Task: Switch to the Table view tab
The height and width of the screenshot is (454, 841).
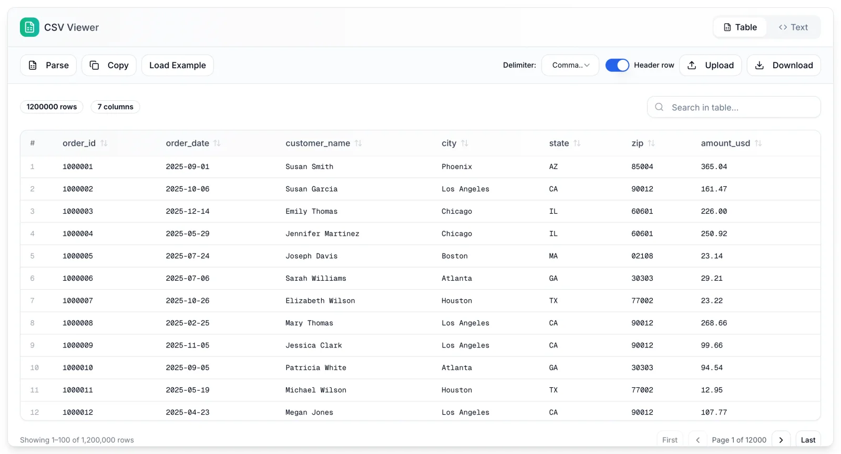Action: (x=740, y=27)
